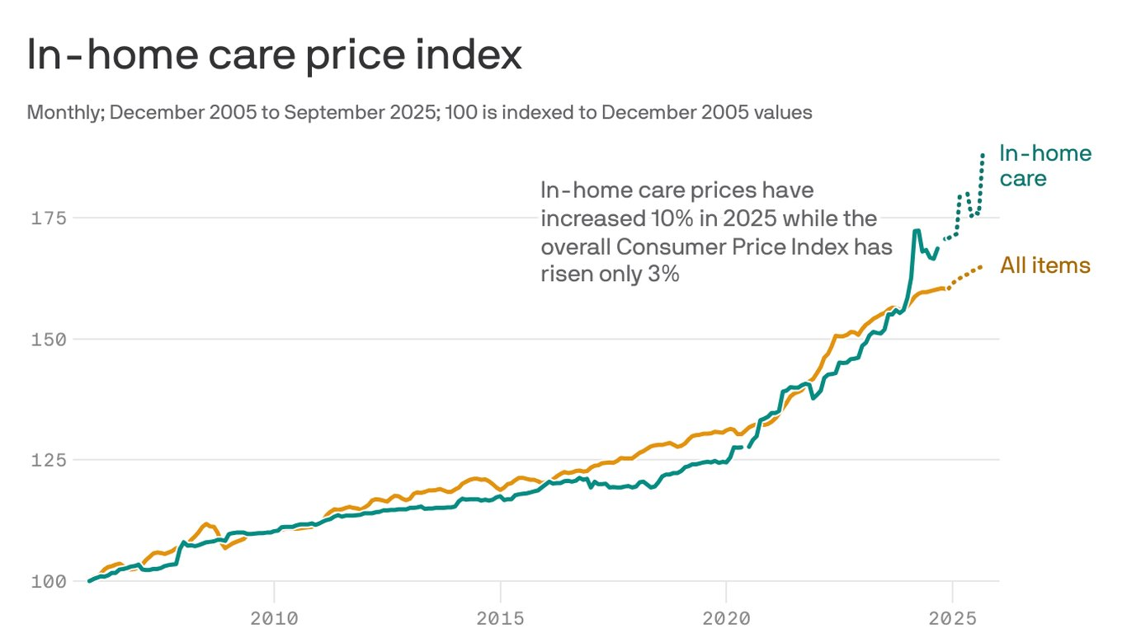Click the 125 y-axis label
1127x633 pixels.
49,460
